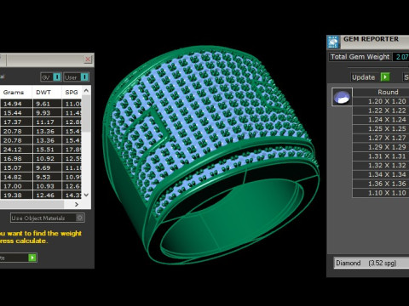The width and height of the screenshot is (409, 306).
Task: Click the 16.98 grams cell
Action: [16, 158]
